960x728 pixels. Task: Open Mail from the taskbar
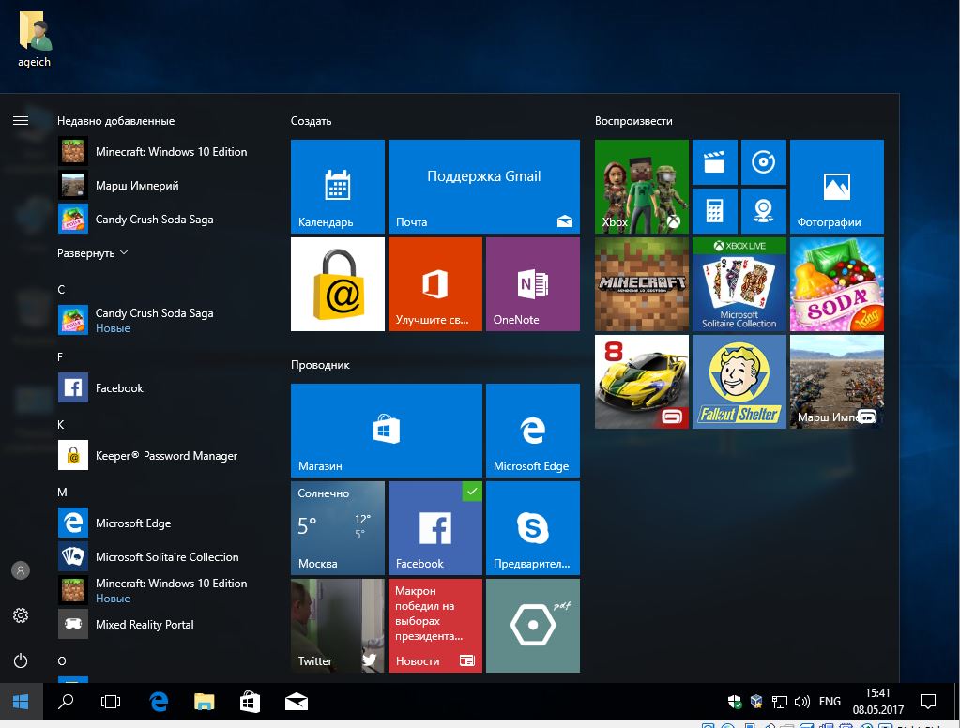[x=297, y=702]
